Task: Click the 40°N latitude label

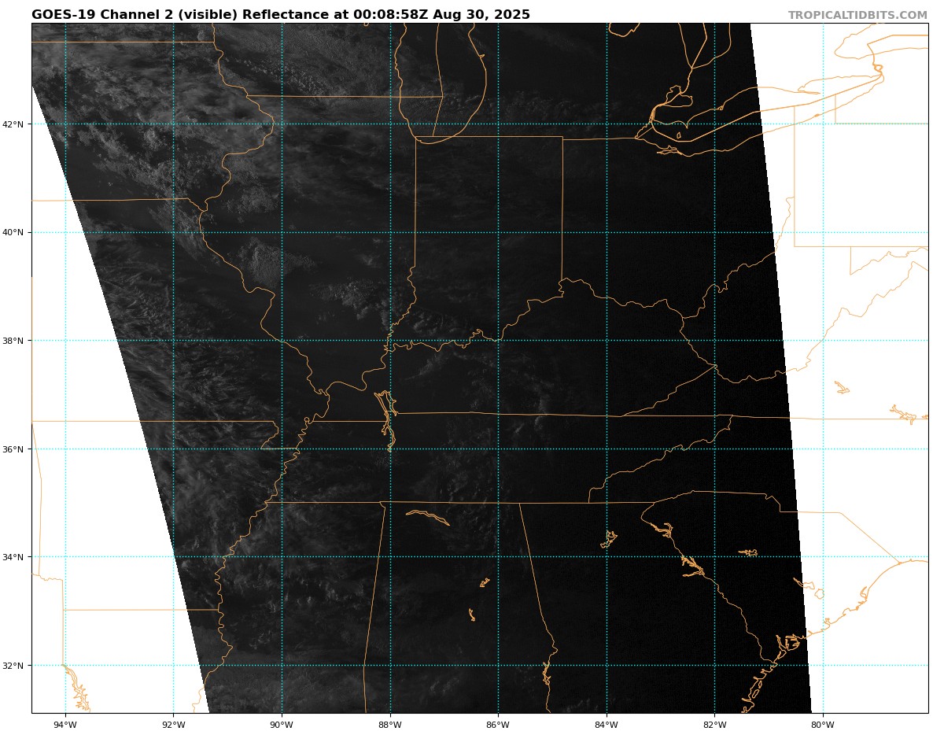Action: coord(14,232)
